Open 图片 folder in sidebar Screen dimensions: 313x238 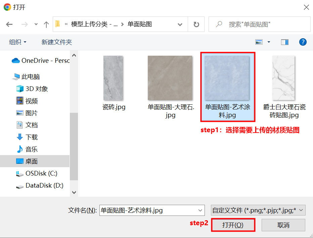point(27,113)
